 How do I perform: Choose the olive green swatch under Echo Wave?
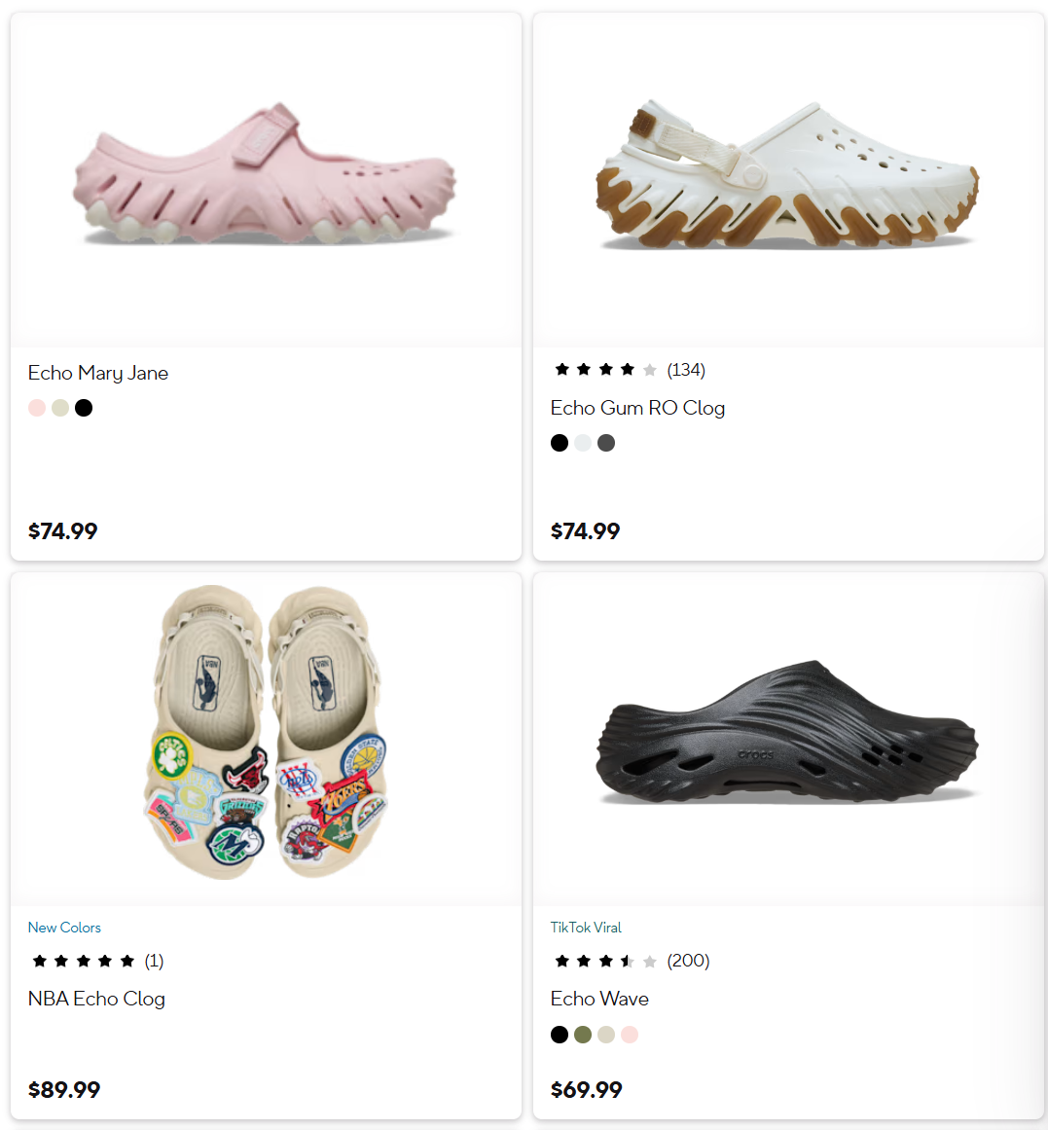[x=583, y=1035]
